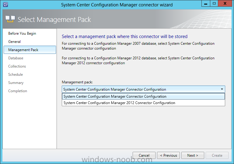Jump to the Database step

(x=16, y=58)
